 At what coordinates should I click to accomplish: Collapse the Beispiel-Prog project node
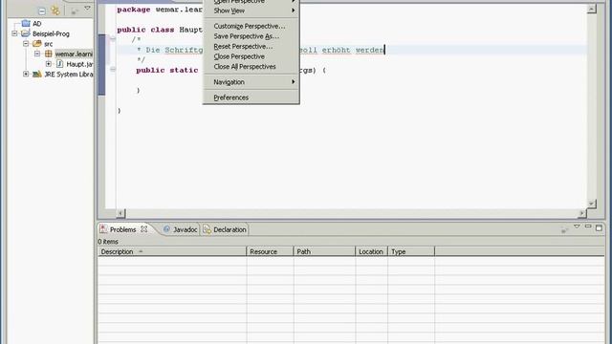(14, 33)
